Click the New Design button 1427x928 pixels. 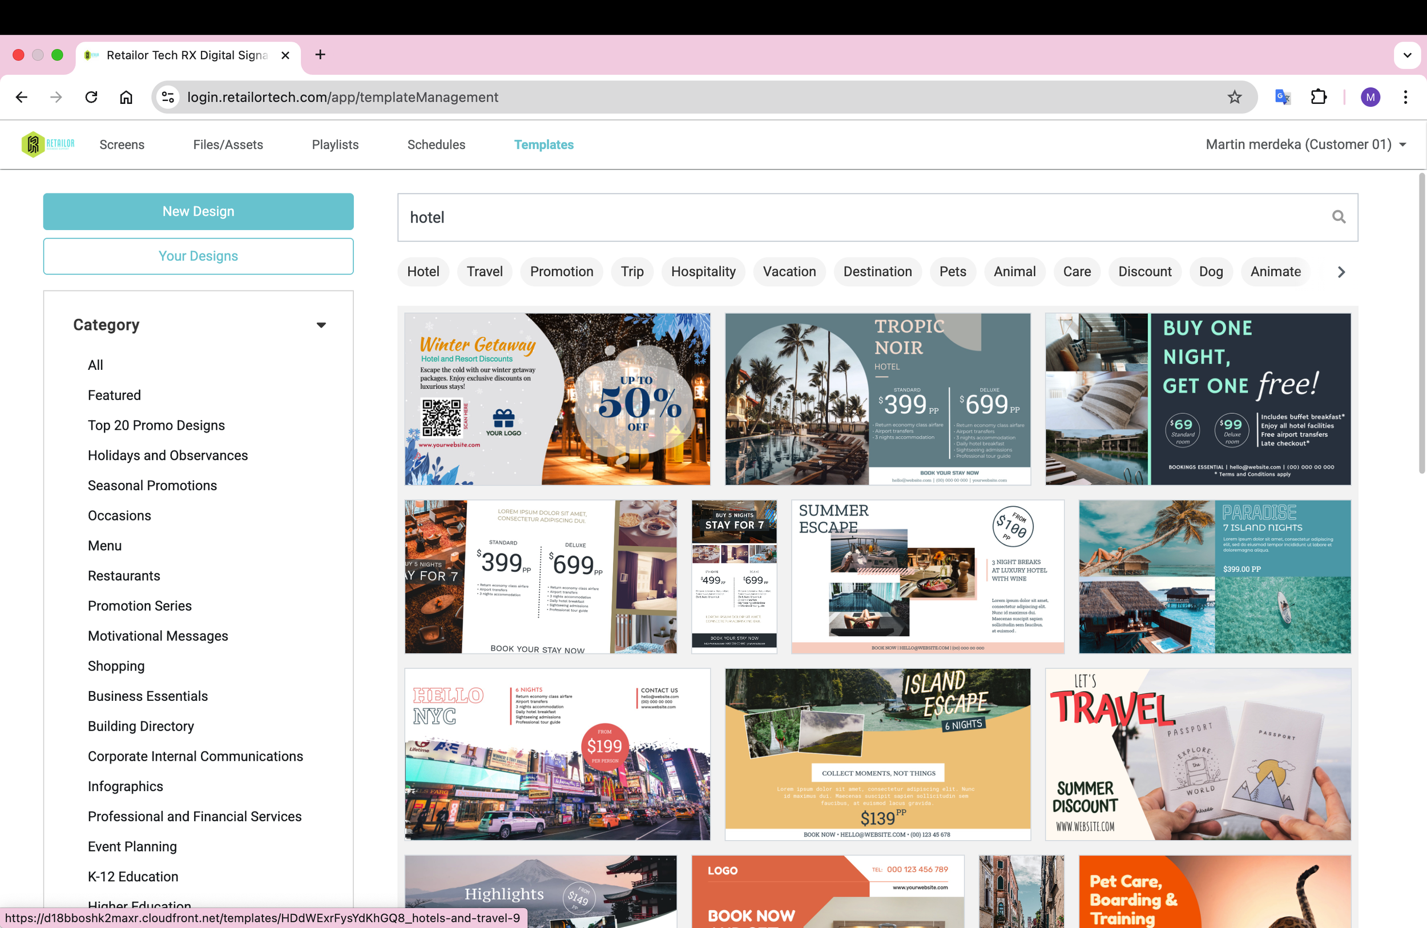[x=198, y=212]
